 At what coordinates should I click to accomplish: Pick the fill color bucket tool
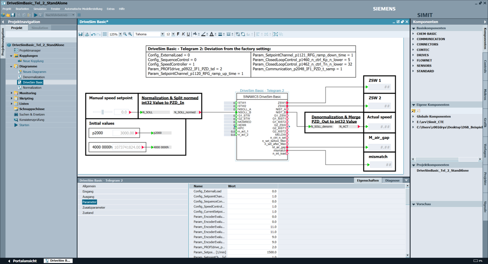tap(195, 34)
